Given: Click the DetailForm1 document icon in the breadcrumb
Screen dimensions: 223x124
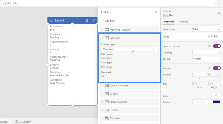Looking at the screenshot, I should (x=16, y=122).
